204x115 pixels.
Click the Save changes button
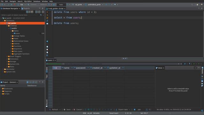(67, 110)
